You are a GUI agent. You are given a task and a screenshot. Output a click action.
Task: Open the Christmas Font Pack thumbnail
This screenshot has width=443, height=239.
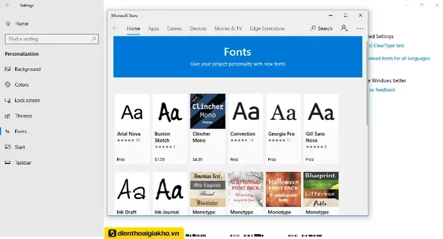coord(245,190)
